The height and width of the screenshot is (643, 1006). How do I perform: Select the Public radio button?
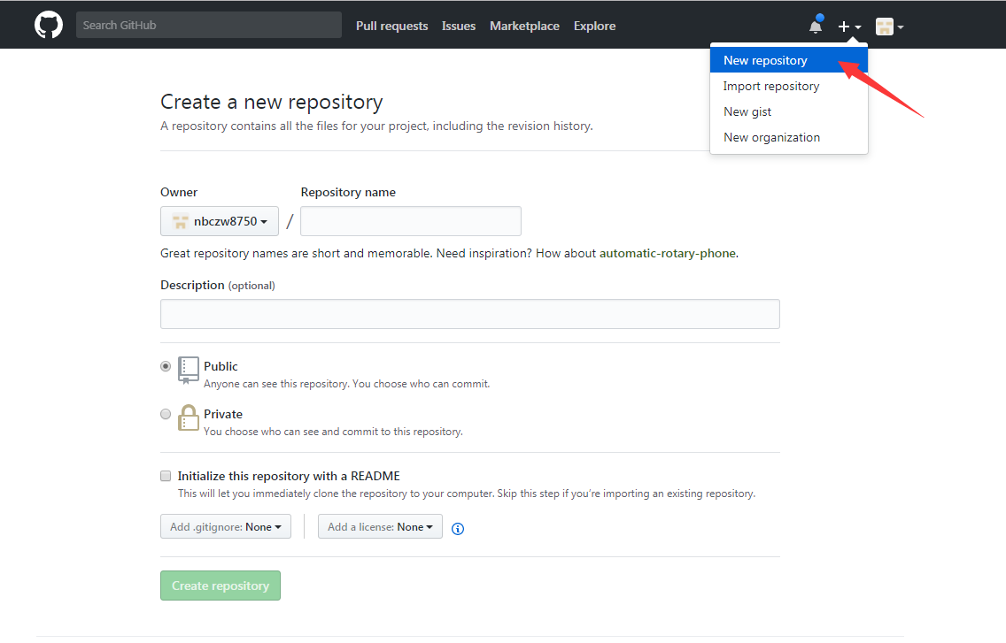coord(166,366)
